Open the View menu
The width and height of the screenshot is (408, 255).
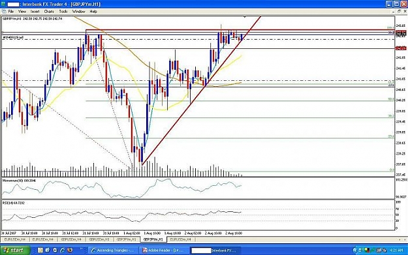click(22, 12)
